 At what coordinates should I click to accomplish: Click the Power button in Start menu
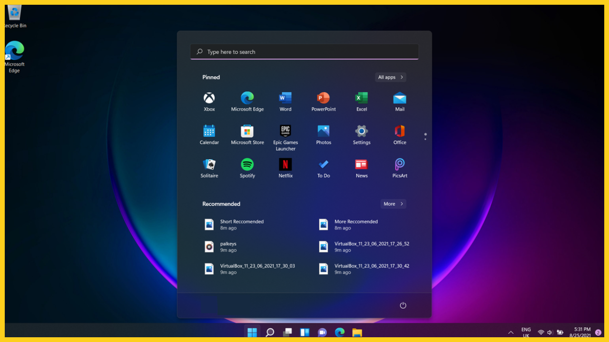tap(403, 305)
